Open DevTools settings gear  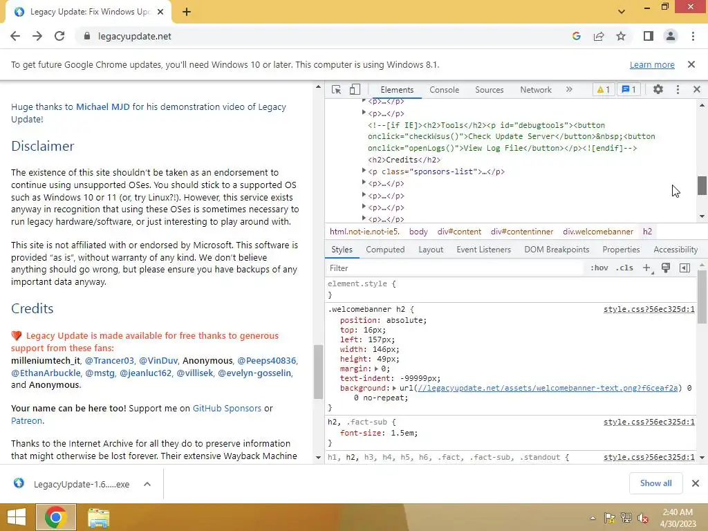[x=658, y=89]
